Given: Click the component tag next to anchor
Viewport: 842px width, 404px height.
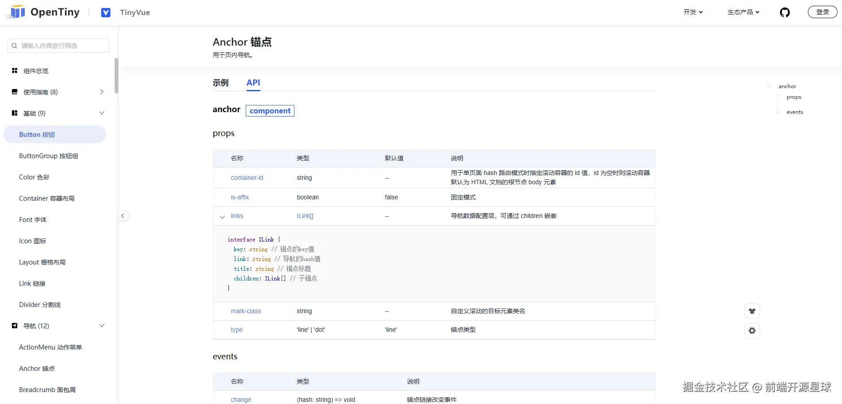Looking at the screenshot, I should 270,111.
